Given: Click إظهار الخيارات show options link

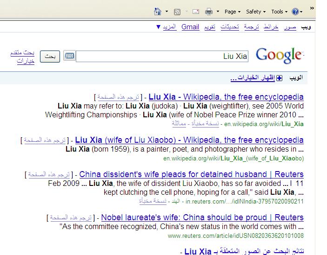Looking at the screenshot, I should point(253,78).
